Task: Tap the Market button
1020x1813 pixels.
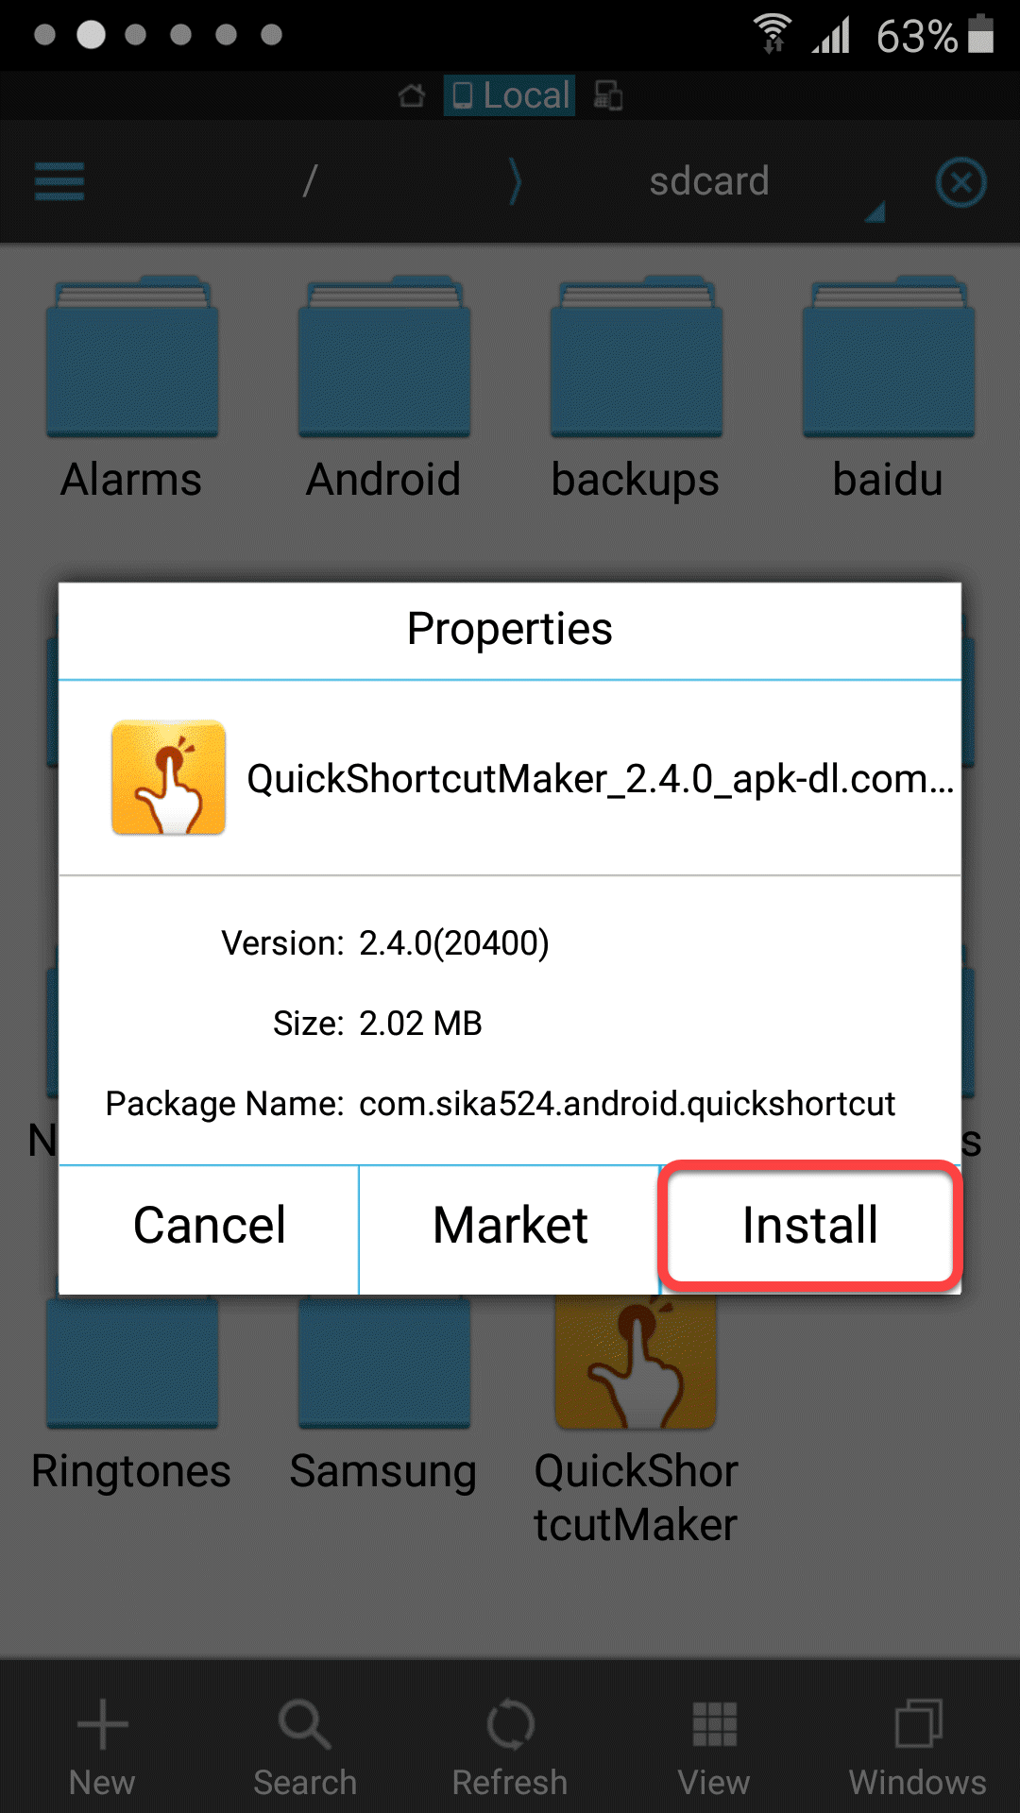Action: (510, 1228)
